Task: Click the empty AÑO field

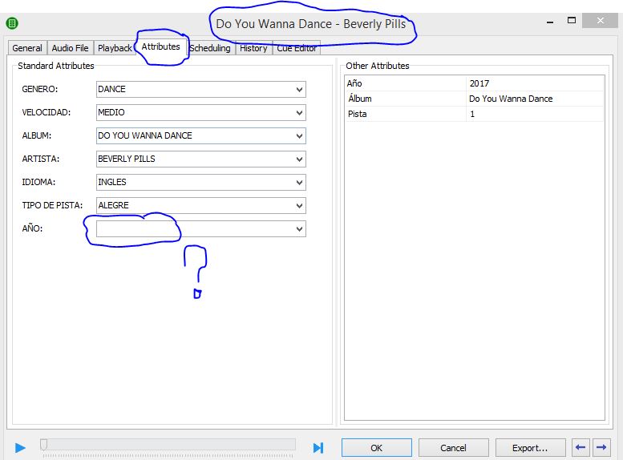Action: [192, 229]
